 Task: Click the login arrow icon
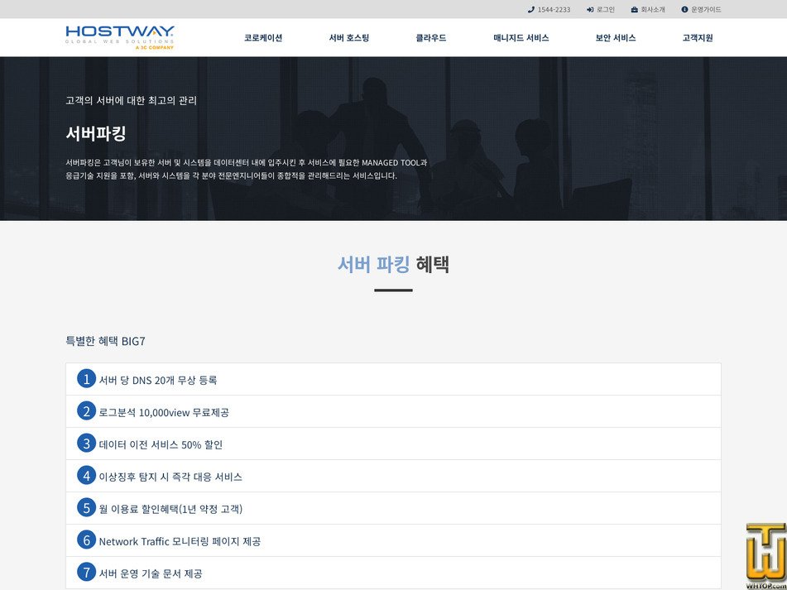(590, 10)
